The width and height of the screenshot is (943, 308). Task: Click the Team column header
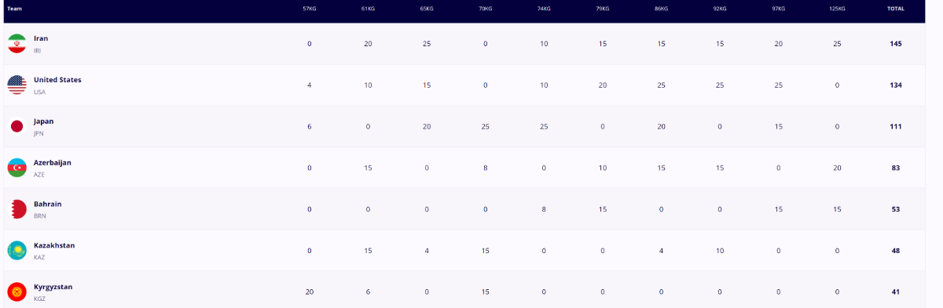(14, 9)
